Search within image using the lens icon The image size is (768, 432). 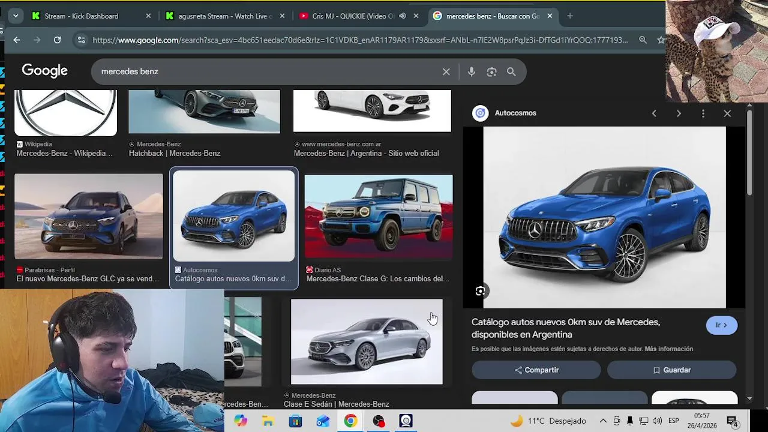pyautogui.click(x=481, y=291)
